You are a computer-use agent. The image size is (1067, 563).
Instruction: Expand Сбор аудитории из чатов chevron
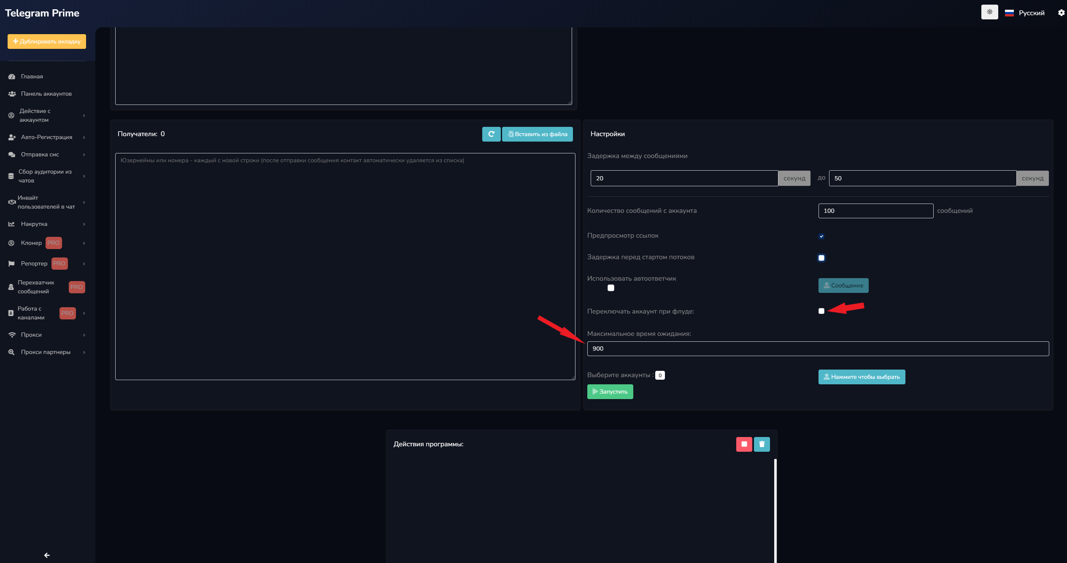84,176
